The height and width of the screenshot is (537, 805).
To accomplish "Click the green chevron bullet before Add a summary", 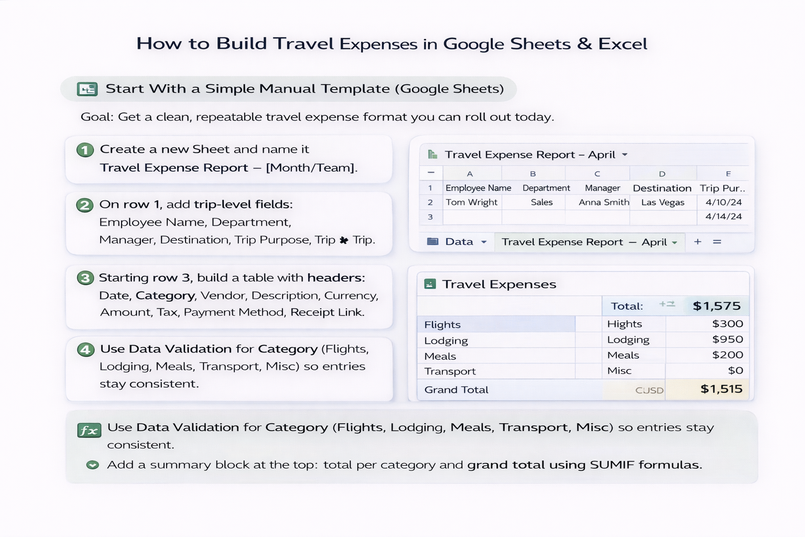I will point(92,465).
